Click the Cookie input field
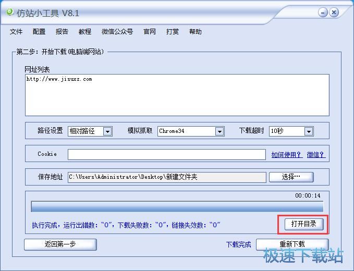354x271 pixels. pyautogui.click(x=167, y=155)
